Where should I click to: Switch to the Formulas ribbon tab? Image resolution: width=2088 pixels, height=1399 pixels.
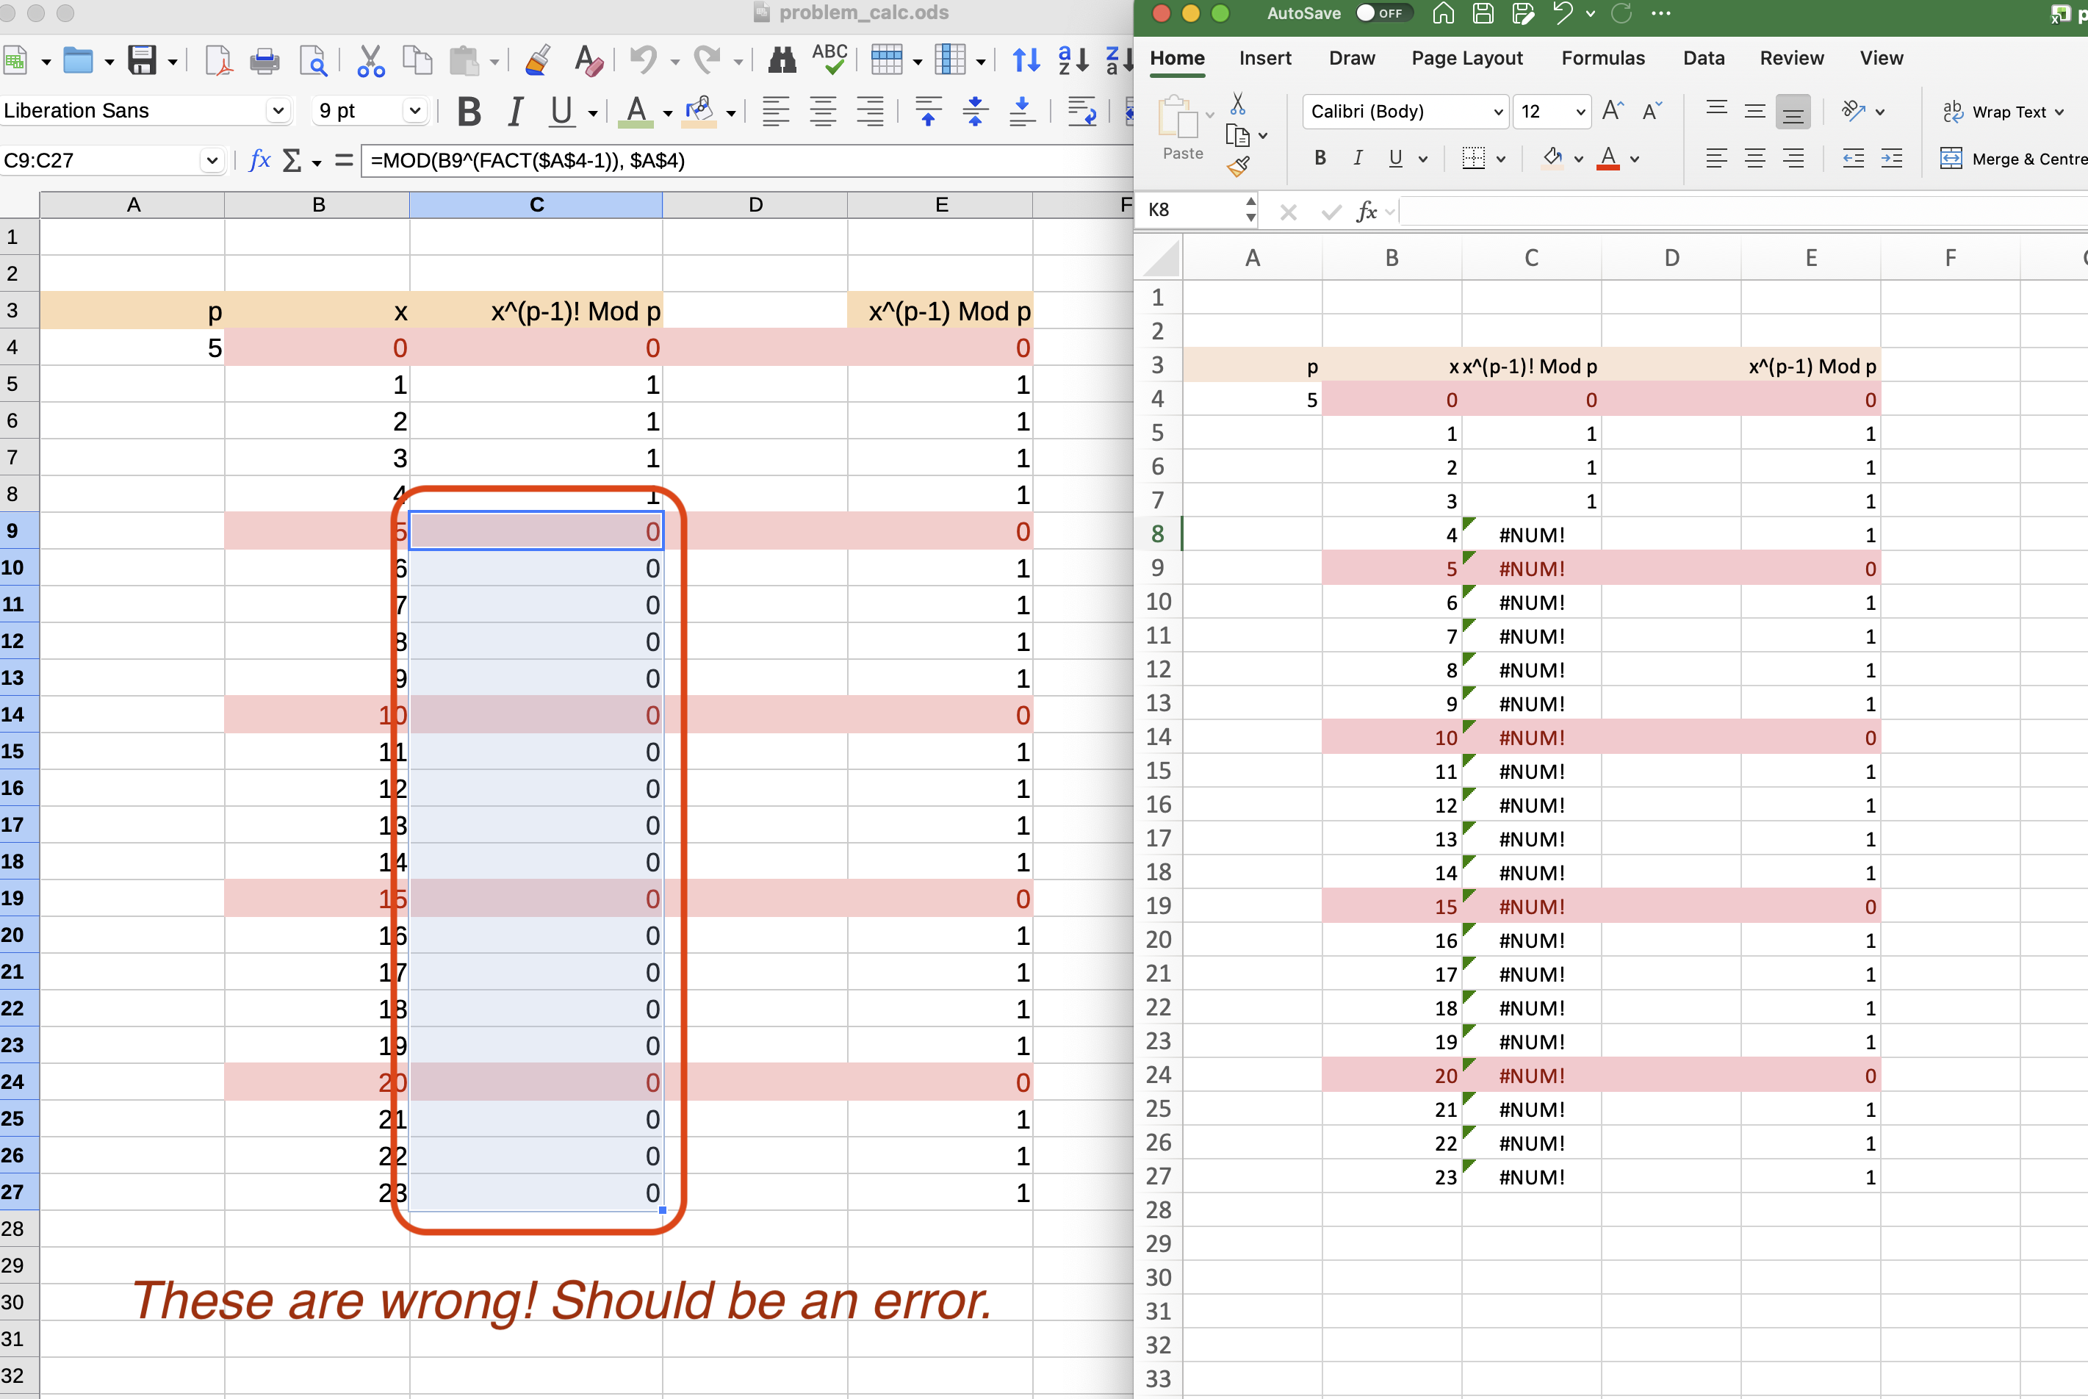pos(1602,58)
